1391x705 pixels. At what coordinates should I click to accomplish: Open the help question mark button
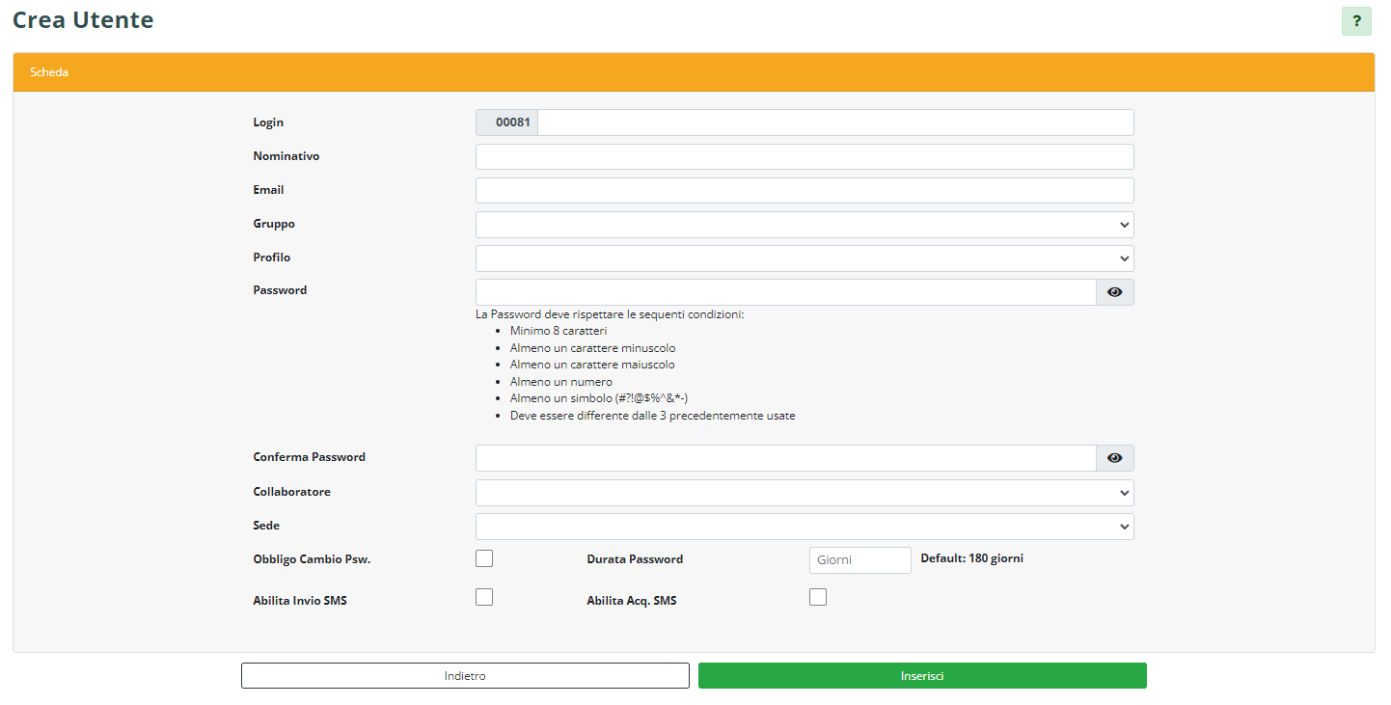(1355, 21)
